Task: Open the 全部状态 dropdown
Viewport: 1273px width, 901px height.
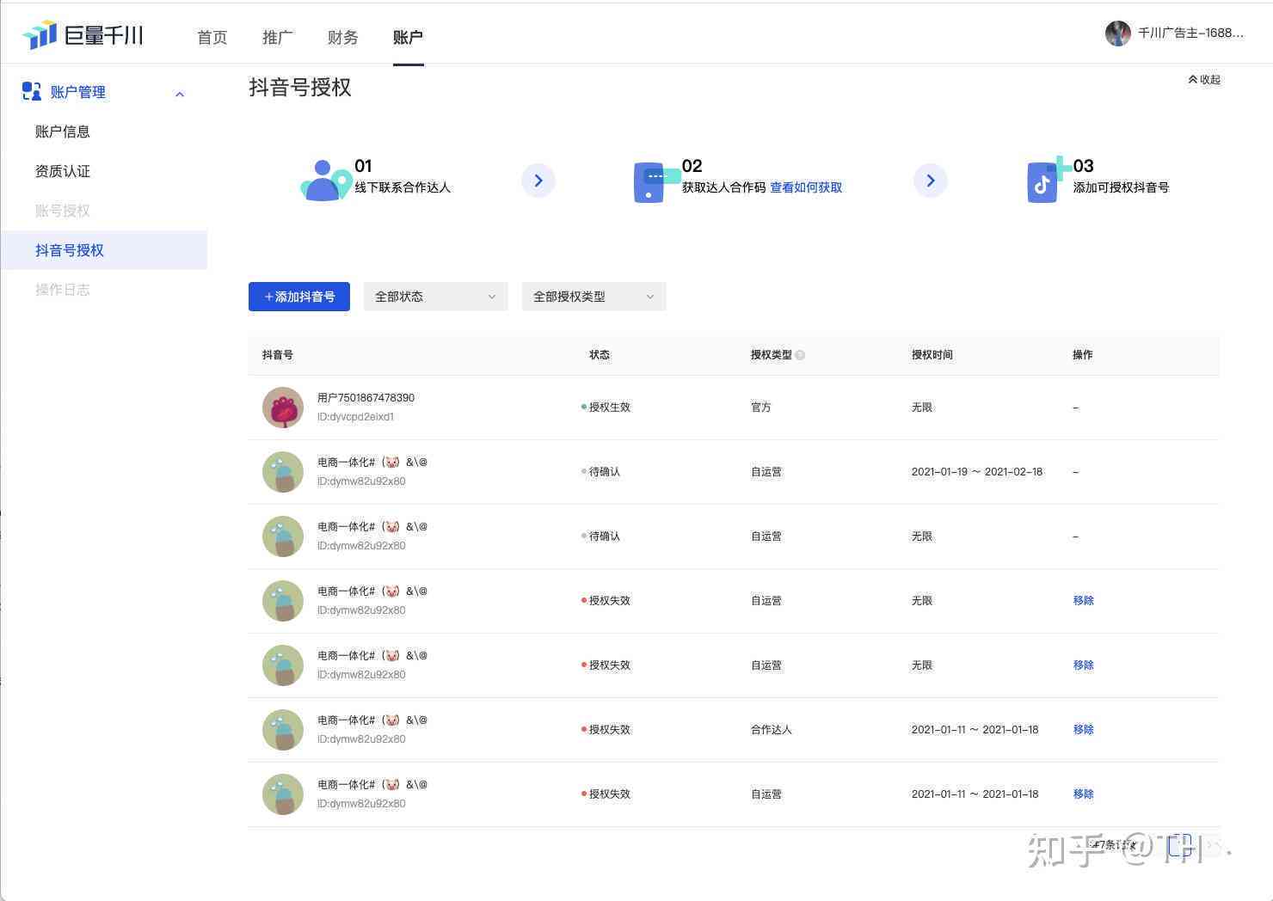Action: pyautogui.click(x=436, y=297)
